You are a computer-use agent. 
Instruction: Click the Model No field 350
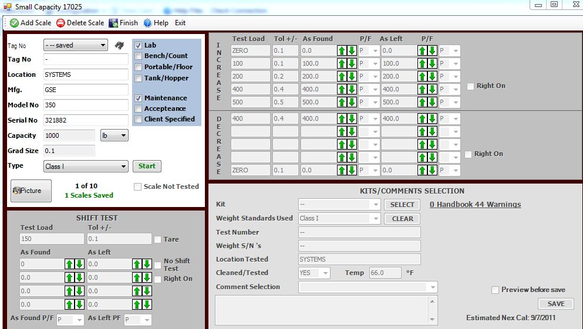click(x=86, y=105)
